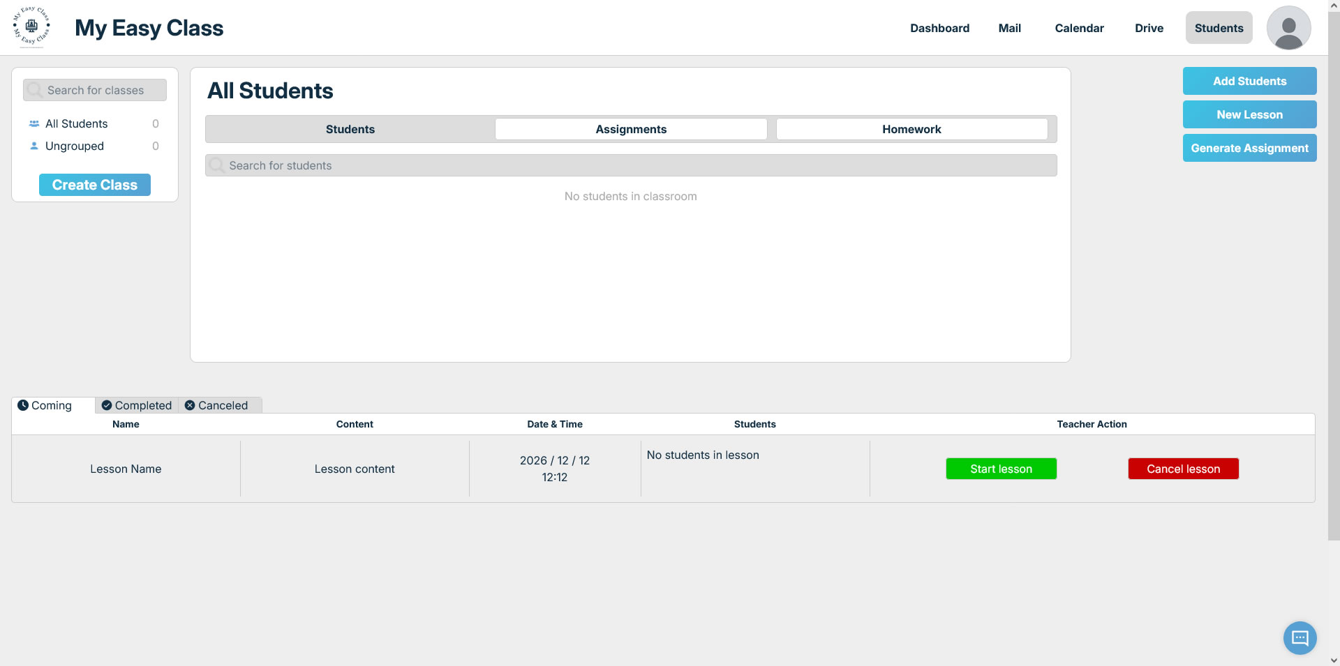Click the clock icon on Coming tab
1340x666 pixels.
tap(23, 405)
